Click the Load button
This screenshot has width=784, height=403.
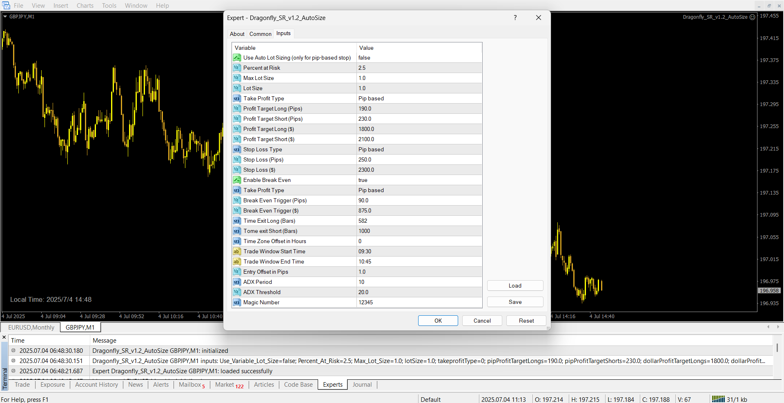[x=514, y=286]
